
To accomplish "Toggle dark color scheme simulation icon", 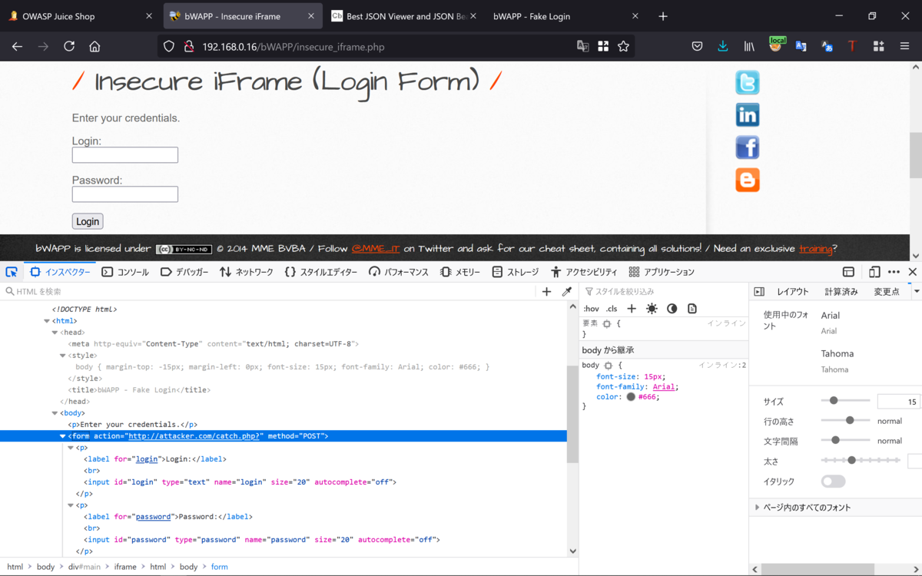I will point(672,309).
